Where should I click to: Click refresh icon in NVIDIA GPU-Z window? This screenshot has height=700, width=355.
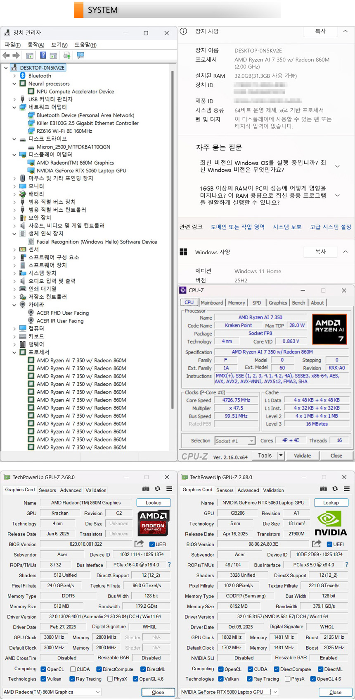335,489
